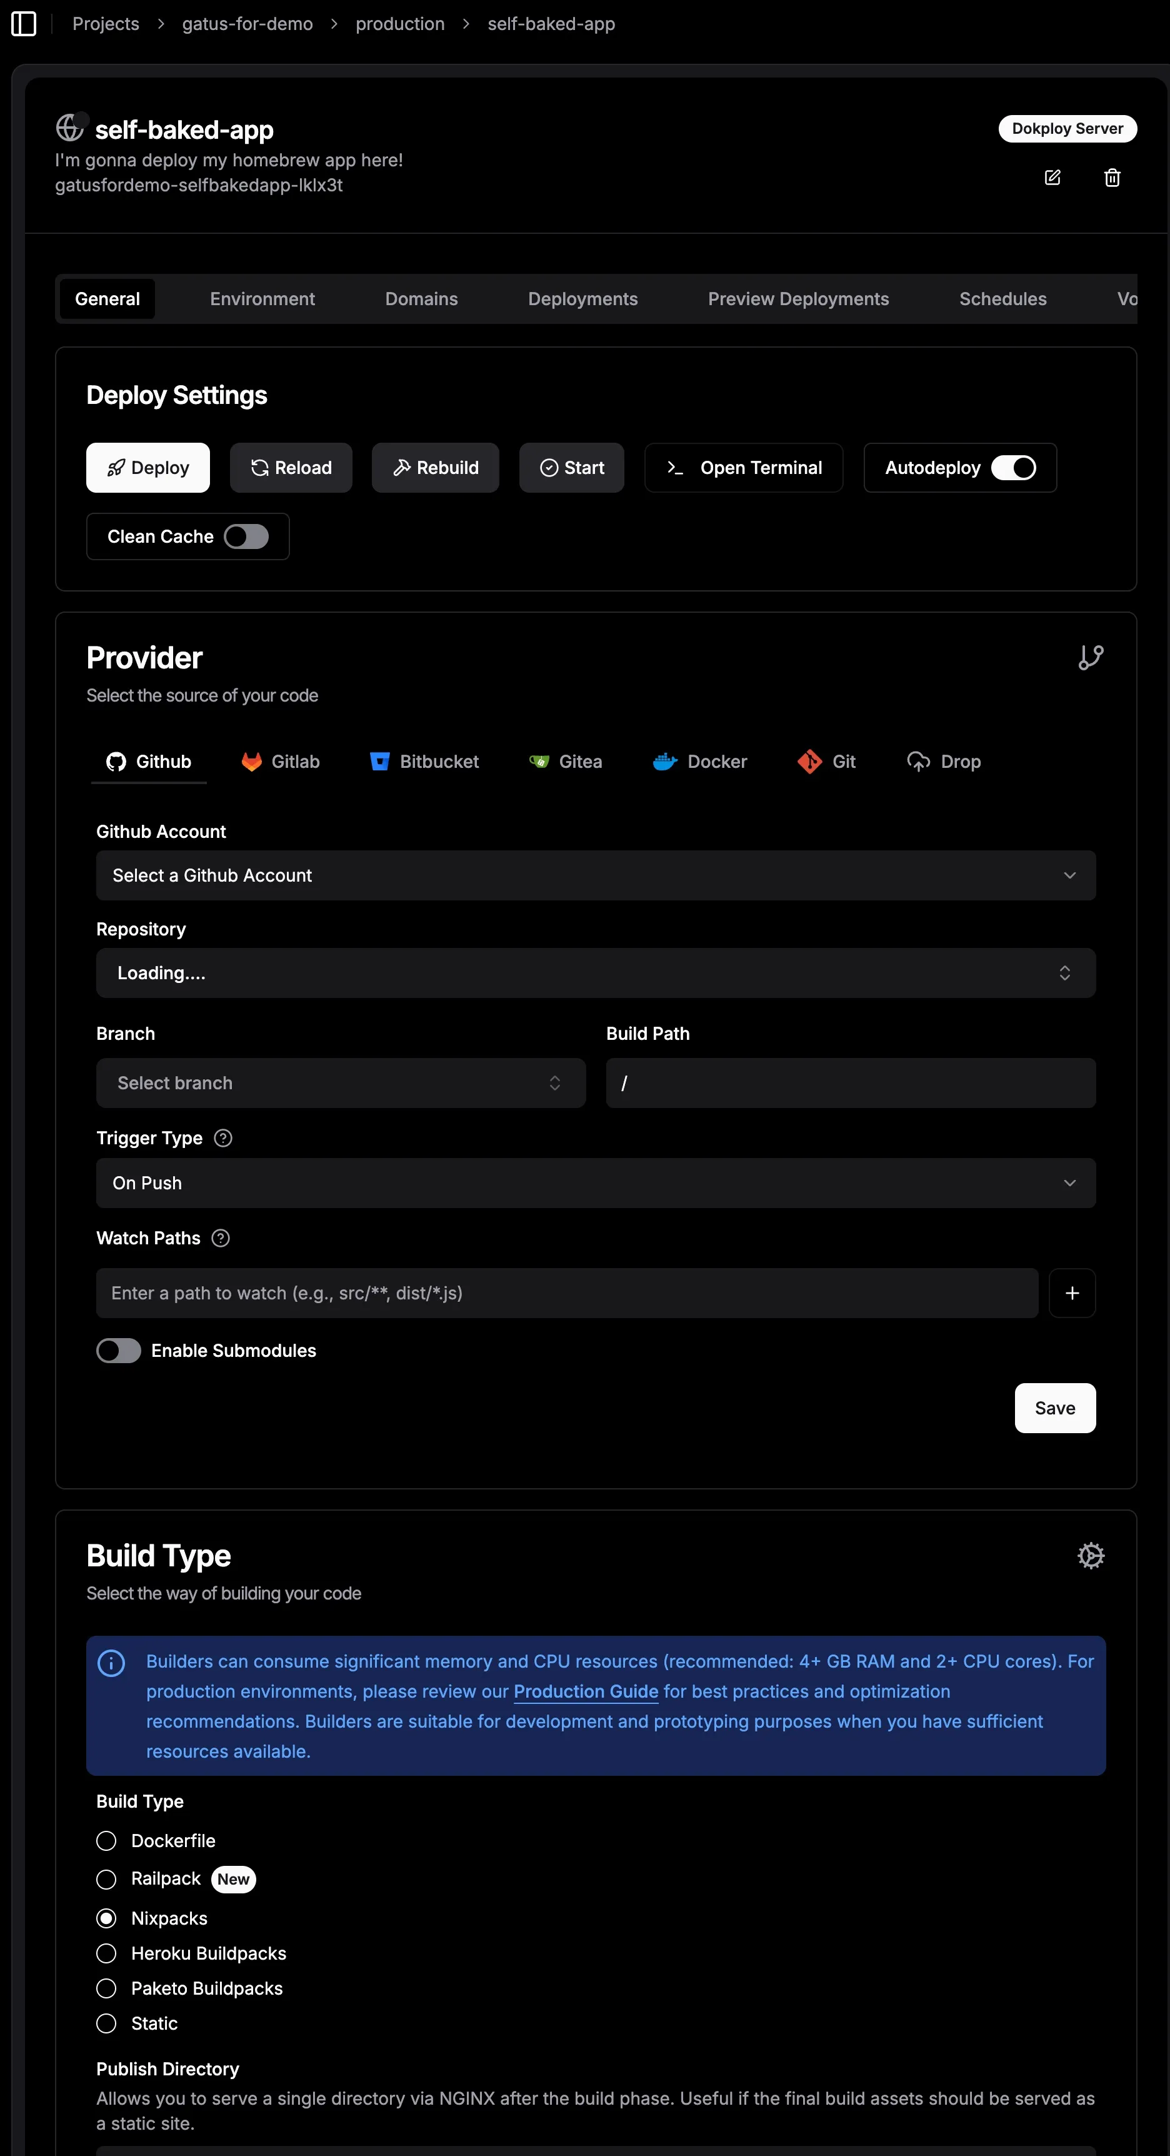Open the edit dialog via the pencil icon
1170x2156 pixels.
coord(1052,178)
